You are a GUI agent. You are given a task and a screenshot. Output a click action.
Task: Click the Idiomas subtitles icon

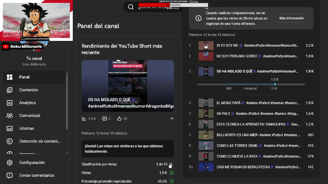tap(9, 128)
